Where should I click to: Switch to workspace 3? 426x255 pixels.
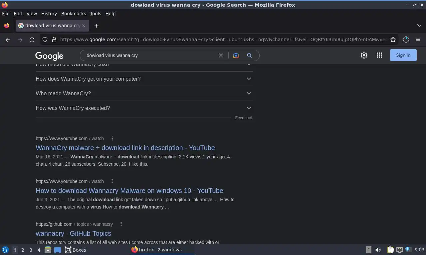point(31,250)
